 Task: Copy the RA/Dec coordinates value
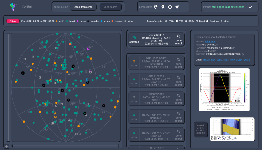point(235,48)
